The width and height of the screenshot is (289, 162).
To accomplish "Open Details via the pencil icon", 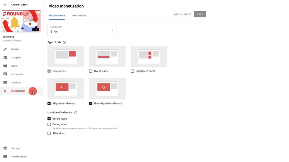I will (x=5, y=49).
